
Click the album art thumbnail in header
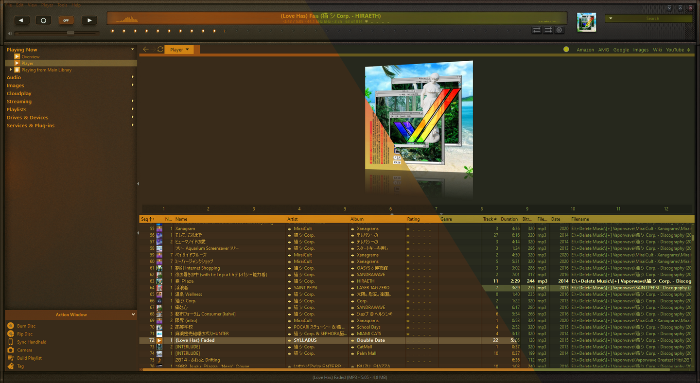586,22
